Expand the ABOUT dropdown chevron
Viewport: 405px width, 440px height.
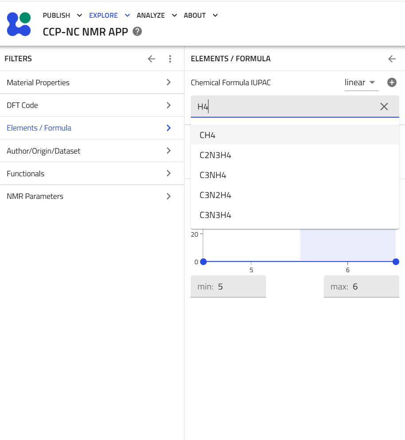pos(215,16)
